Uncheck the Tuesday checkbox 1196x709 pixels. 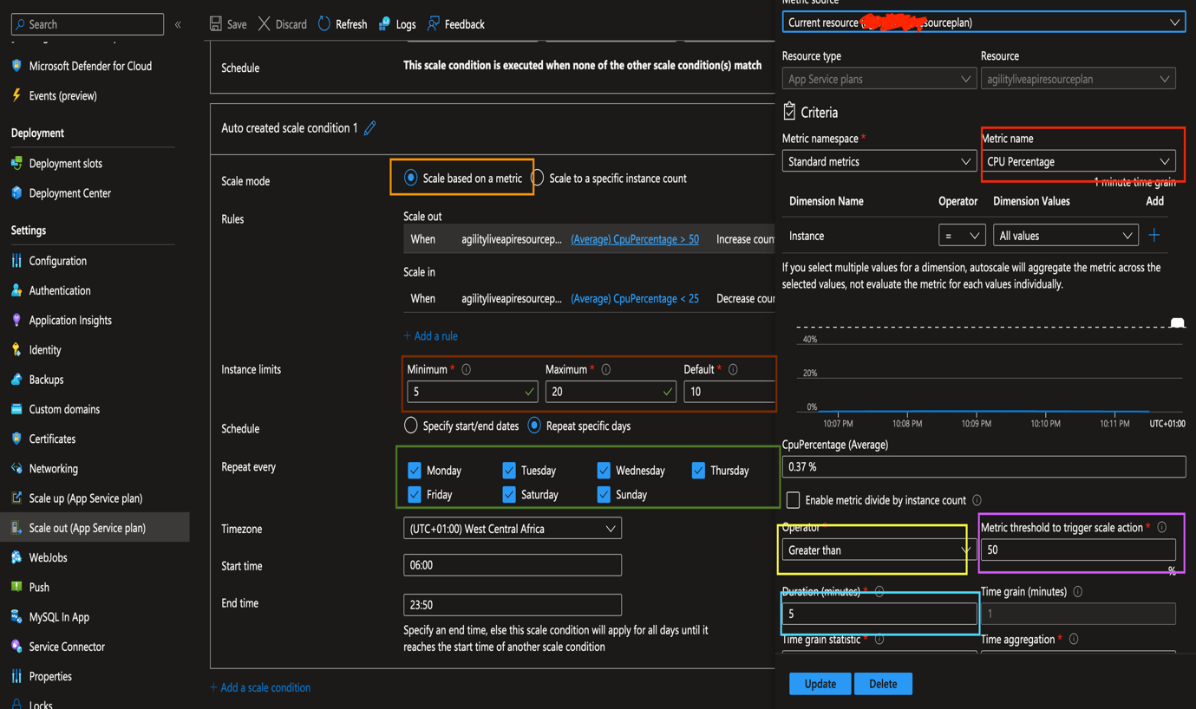pos(509,470)
